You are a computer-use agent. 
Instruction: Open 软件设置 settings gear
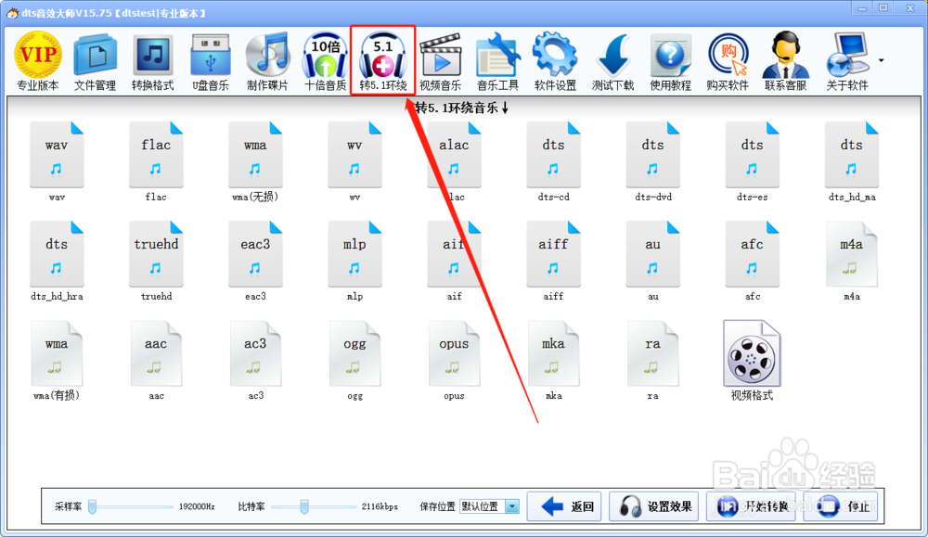[x=555, y=61]
